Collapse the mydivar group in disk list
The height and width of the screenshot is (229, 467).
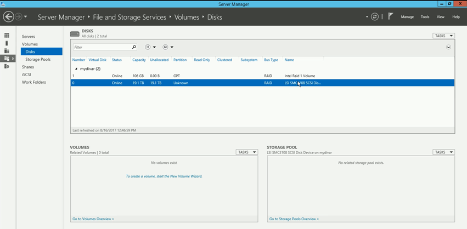tap(76, 69)
